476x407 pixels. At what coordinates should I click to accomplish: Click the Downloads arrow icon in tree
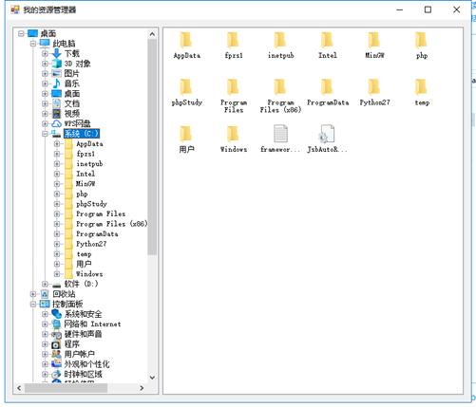click(57, 53)
